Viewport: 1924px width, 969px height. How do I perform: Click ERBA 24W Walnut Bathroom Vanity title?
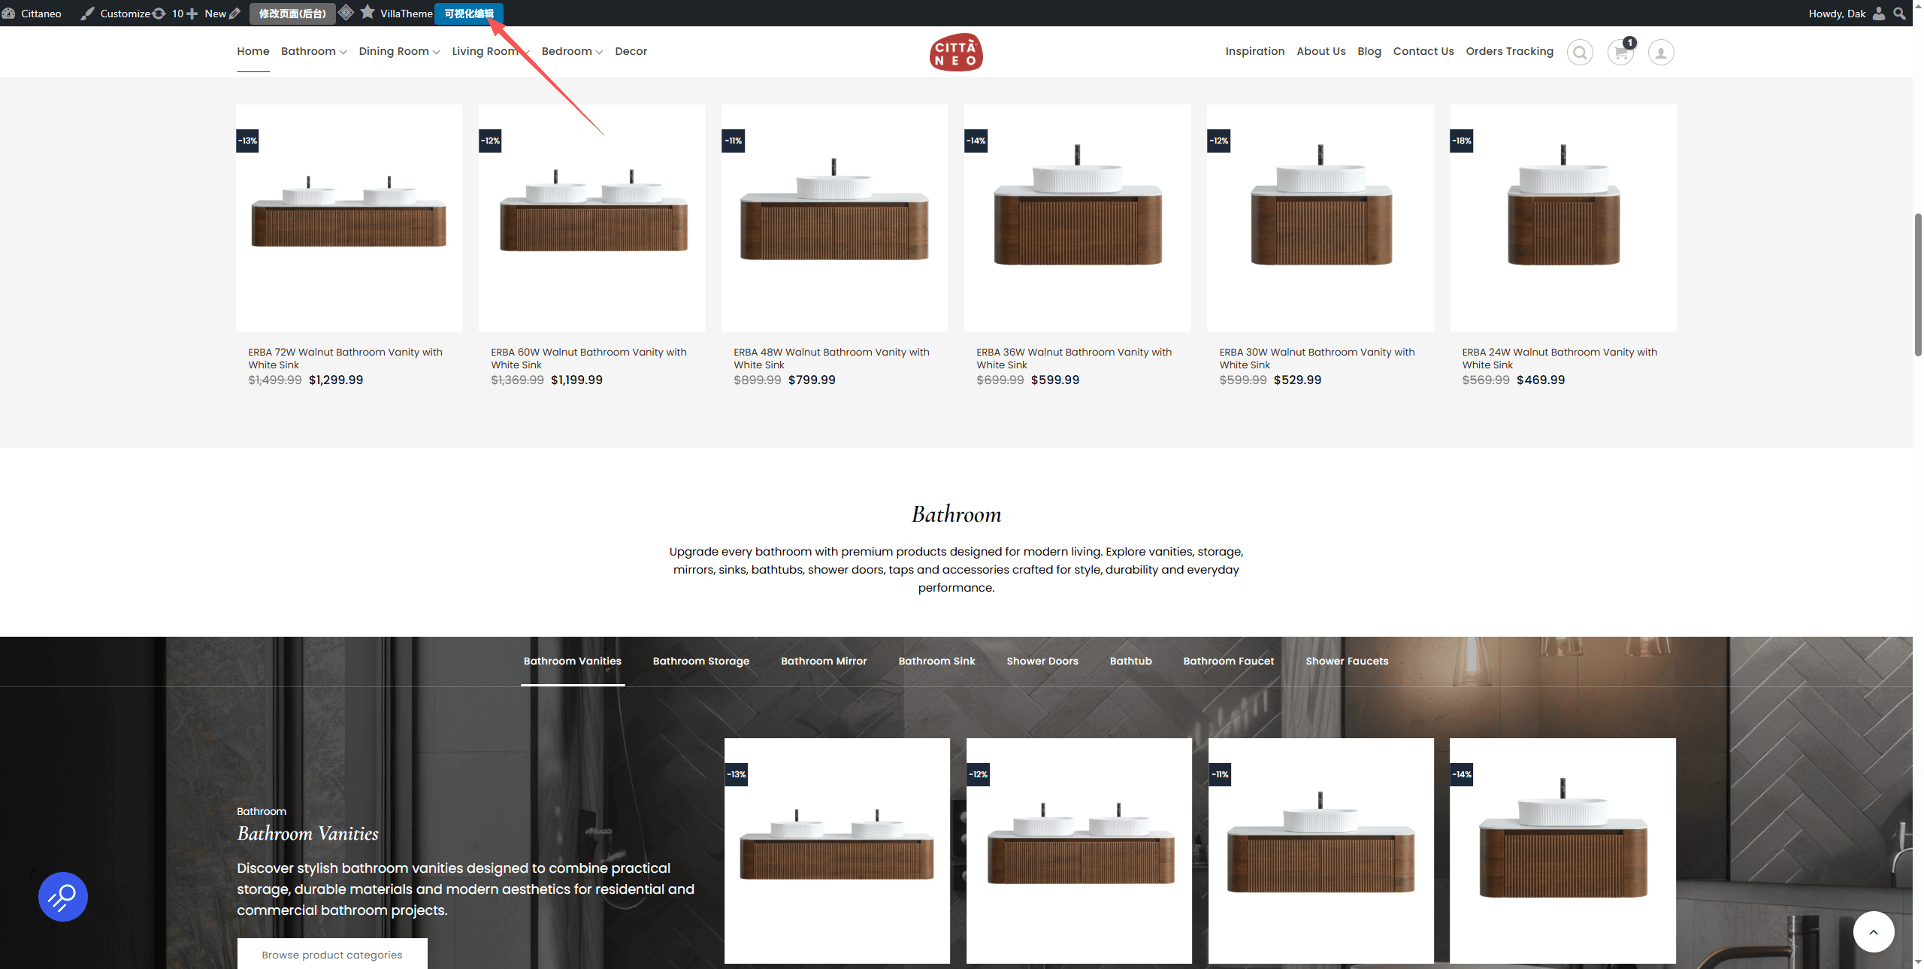click(1559, 359)
